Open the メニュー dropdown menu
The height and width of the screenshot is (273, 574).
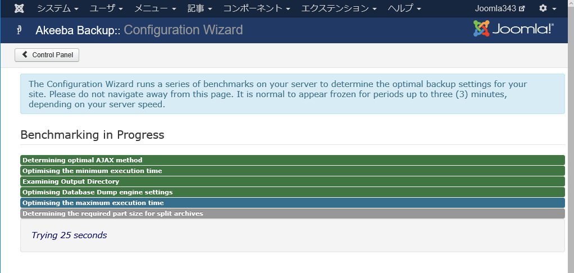[155, 8]
